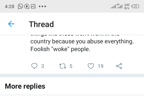Open the reply speech bubble icon
This screenshot has width=144, height=96.
(x=34, y=66)
